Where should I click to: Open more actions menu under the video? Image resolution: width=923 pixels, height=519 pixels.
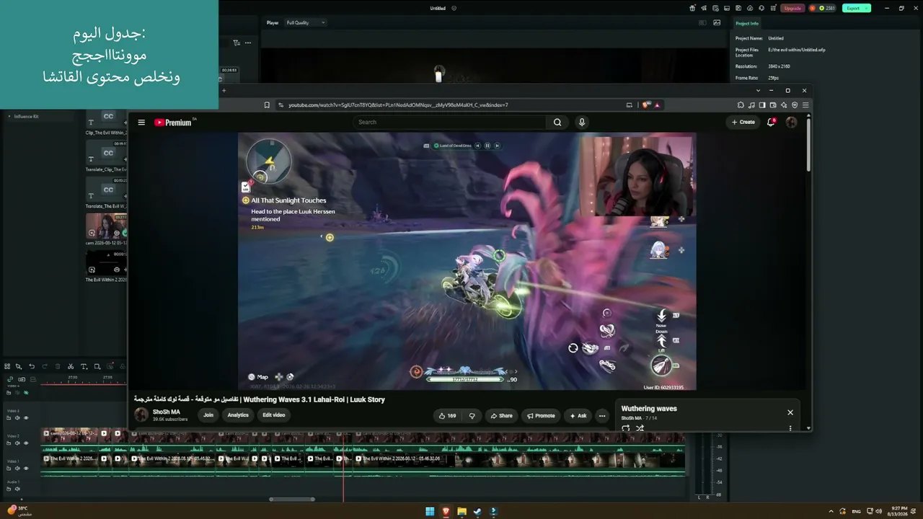[x=601, y=416]
